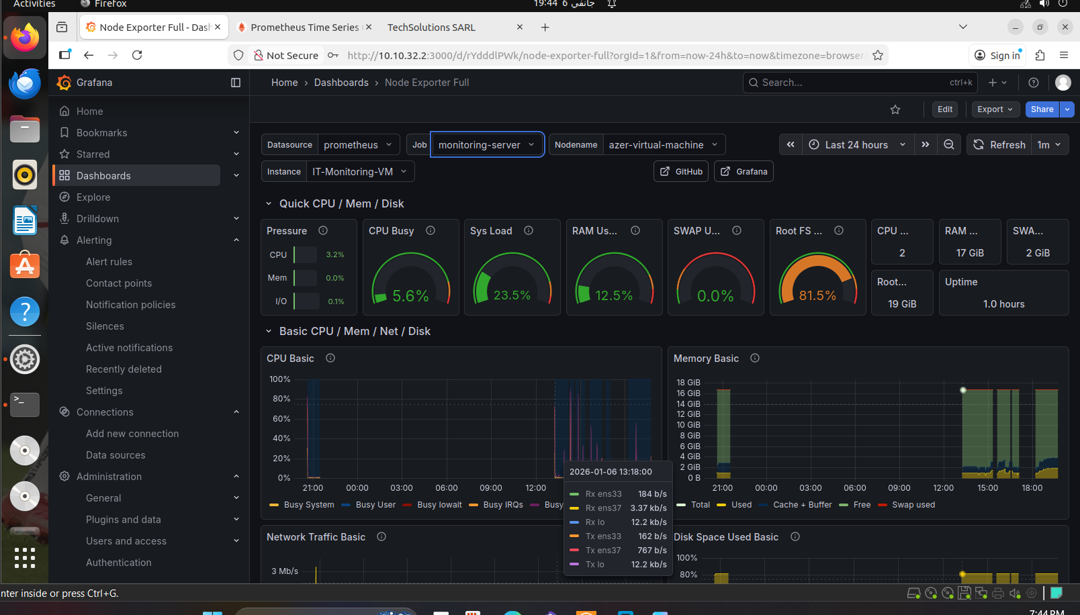Collapse the Quick CPU / Mem / Disk row
This screenshot has height=615, width=1080.
click(269, 203)
